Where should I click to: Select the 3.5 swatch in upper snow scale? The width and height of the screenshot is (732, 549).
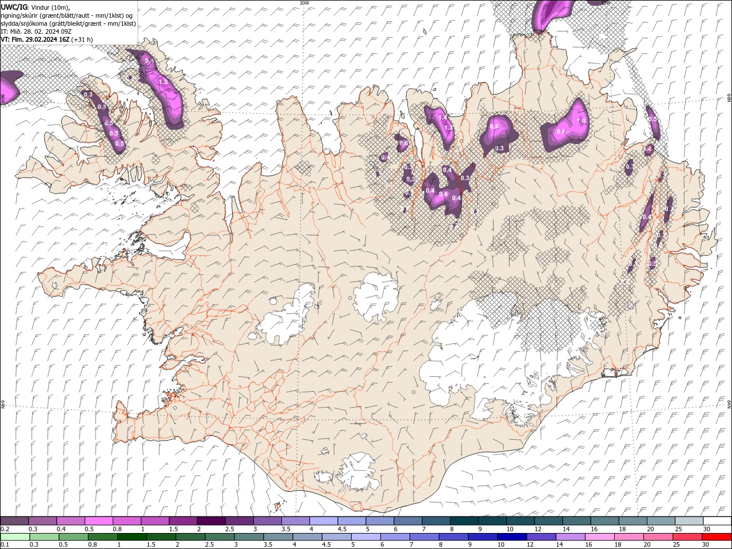(295, 521)
